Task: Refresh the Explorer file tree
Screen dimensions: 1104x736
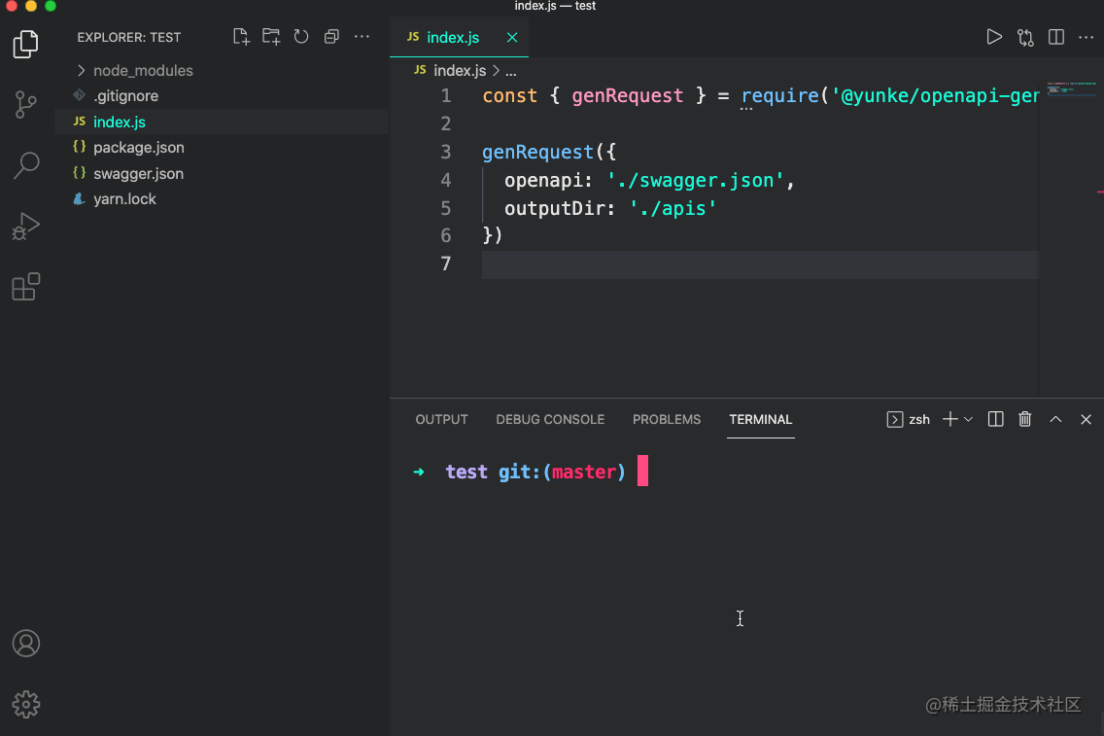Action: coord(301,37)
